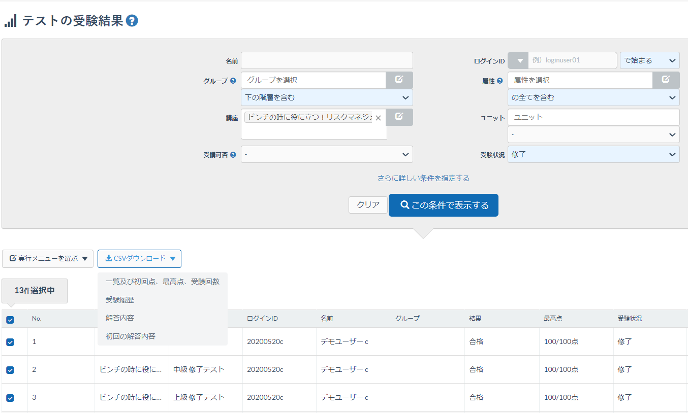688x413 pixels.
Task: Click the 受講可否 help question icon
Action: click(x=233, y=155)
